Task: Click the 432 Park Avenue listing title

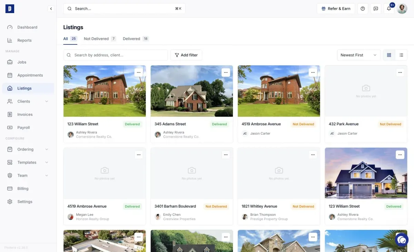Action: (344, 124)
